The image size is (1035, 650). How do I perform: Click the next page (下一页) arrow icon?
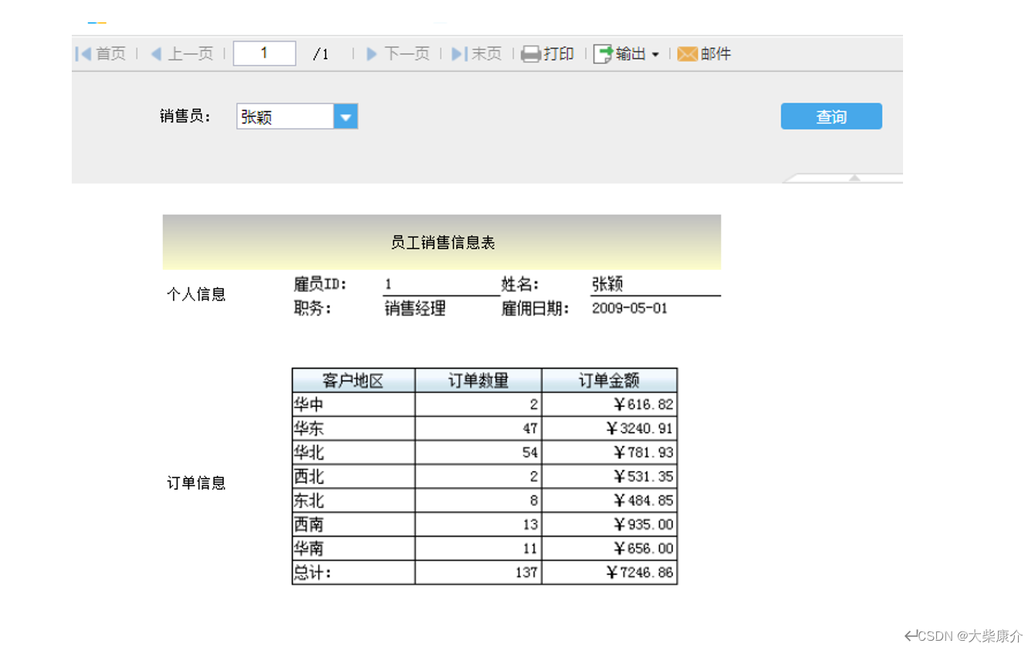[372, 53]
